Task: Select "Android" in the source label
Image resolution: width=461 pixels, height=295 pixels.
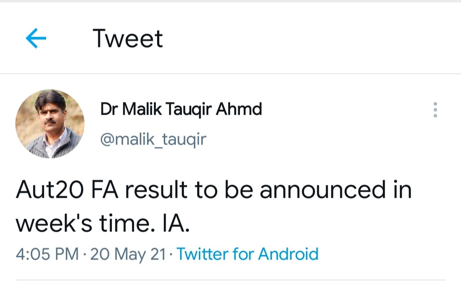Action: tap(289, 254)
